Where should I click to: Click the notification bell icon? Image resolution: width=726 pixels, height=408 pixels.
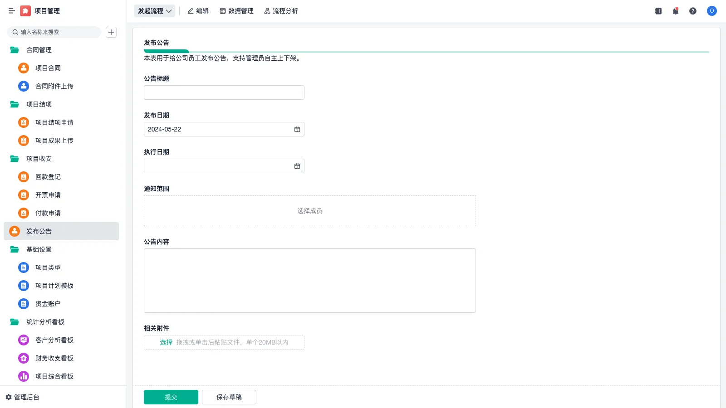click(x=675, y=11)
